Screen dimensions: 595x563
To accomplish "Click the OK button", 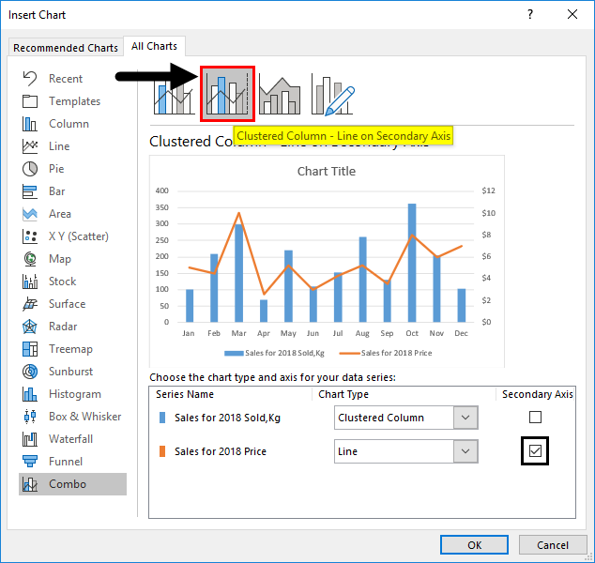I will point(474,545).
